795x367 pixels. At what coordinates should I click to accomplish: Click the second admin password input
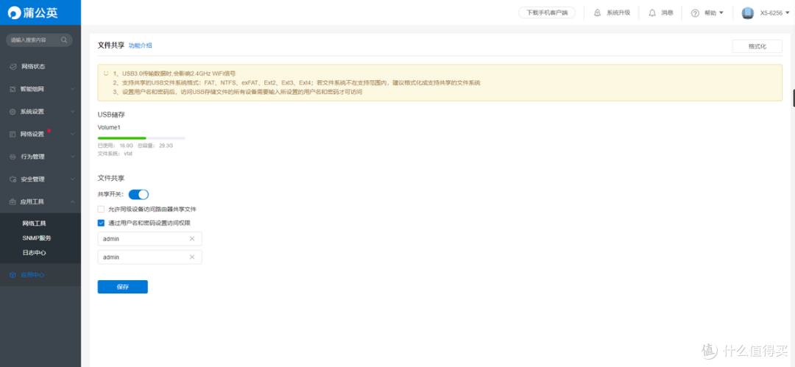[x=149, y=257]
